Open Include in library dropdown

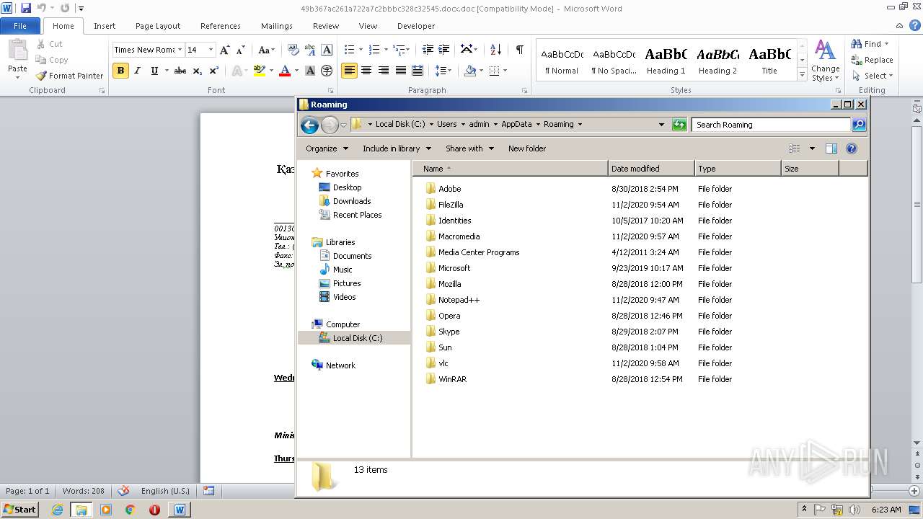click(397, 148)
